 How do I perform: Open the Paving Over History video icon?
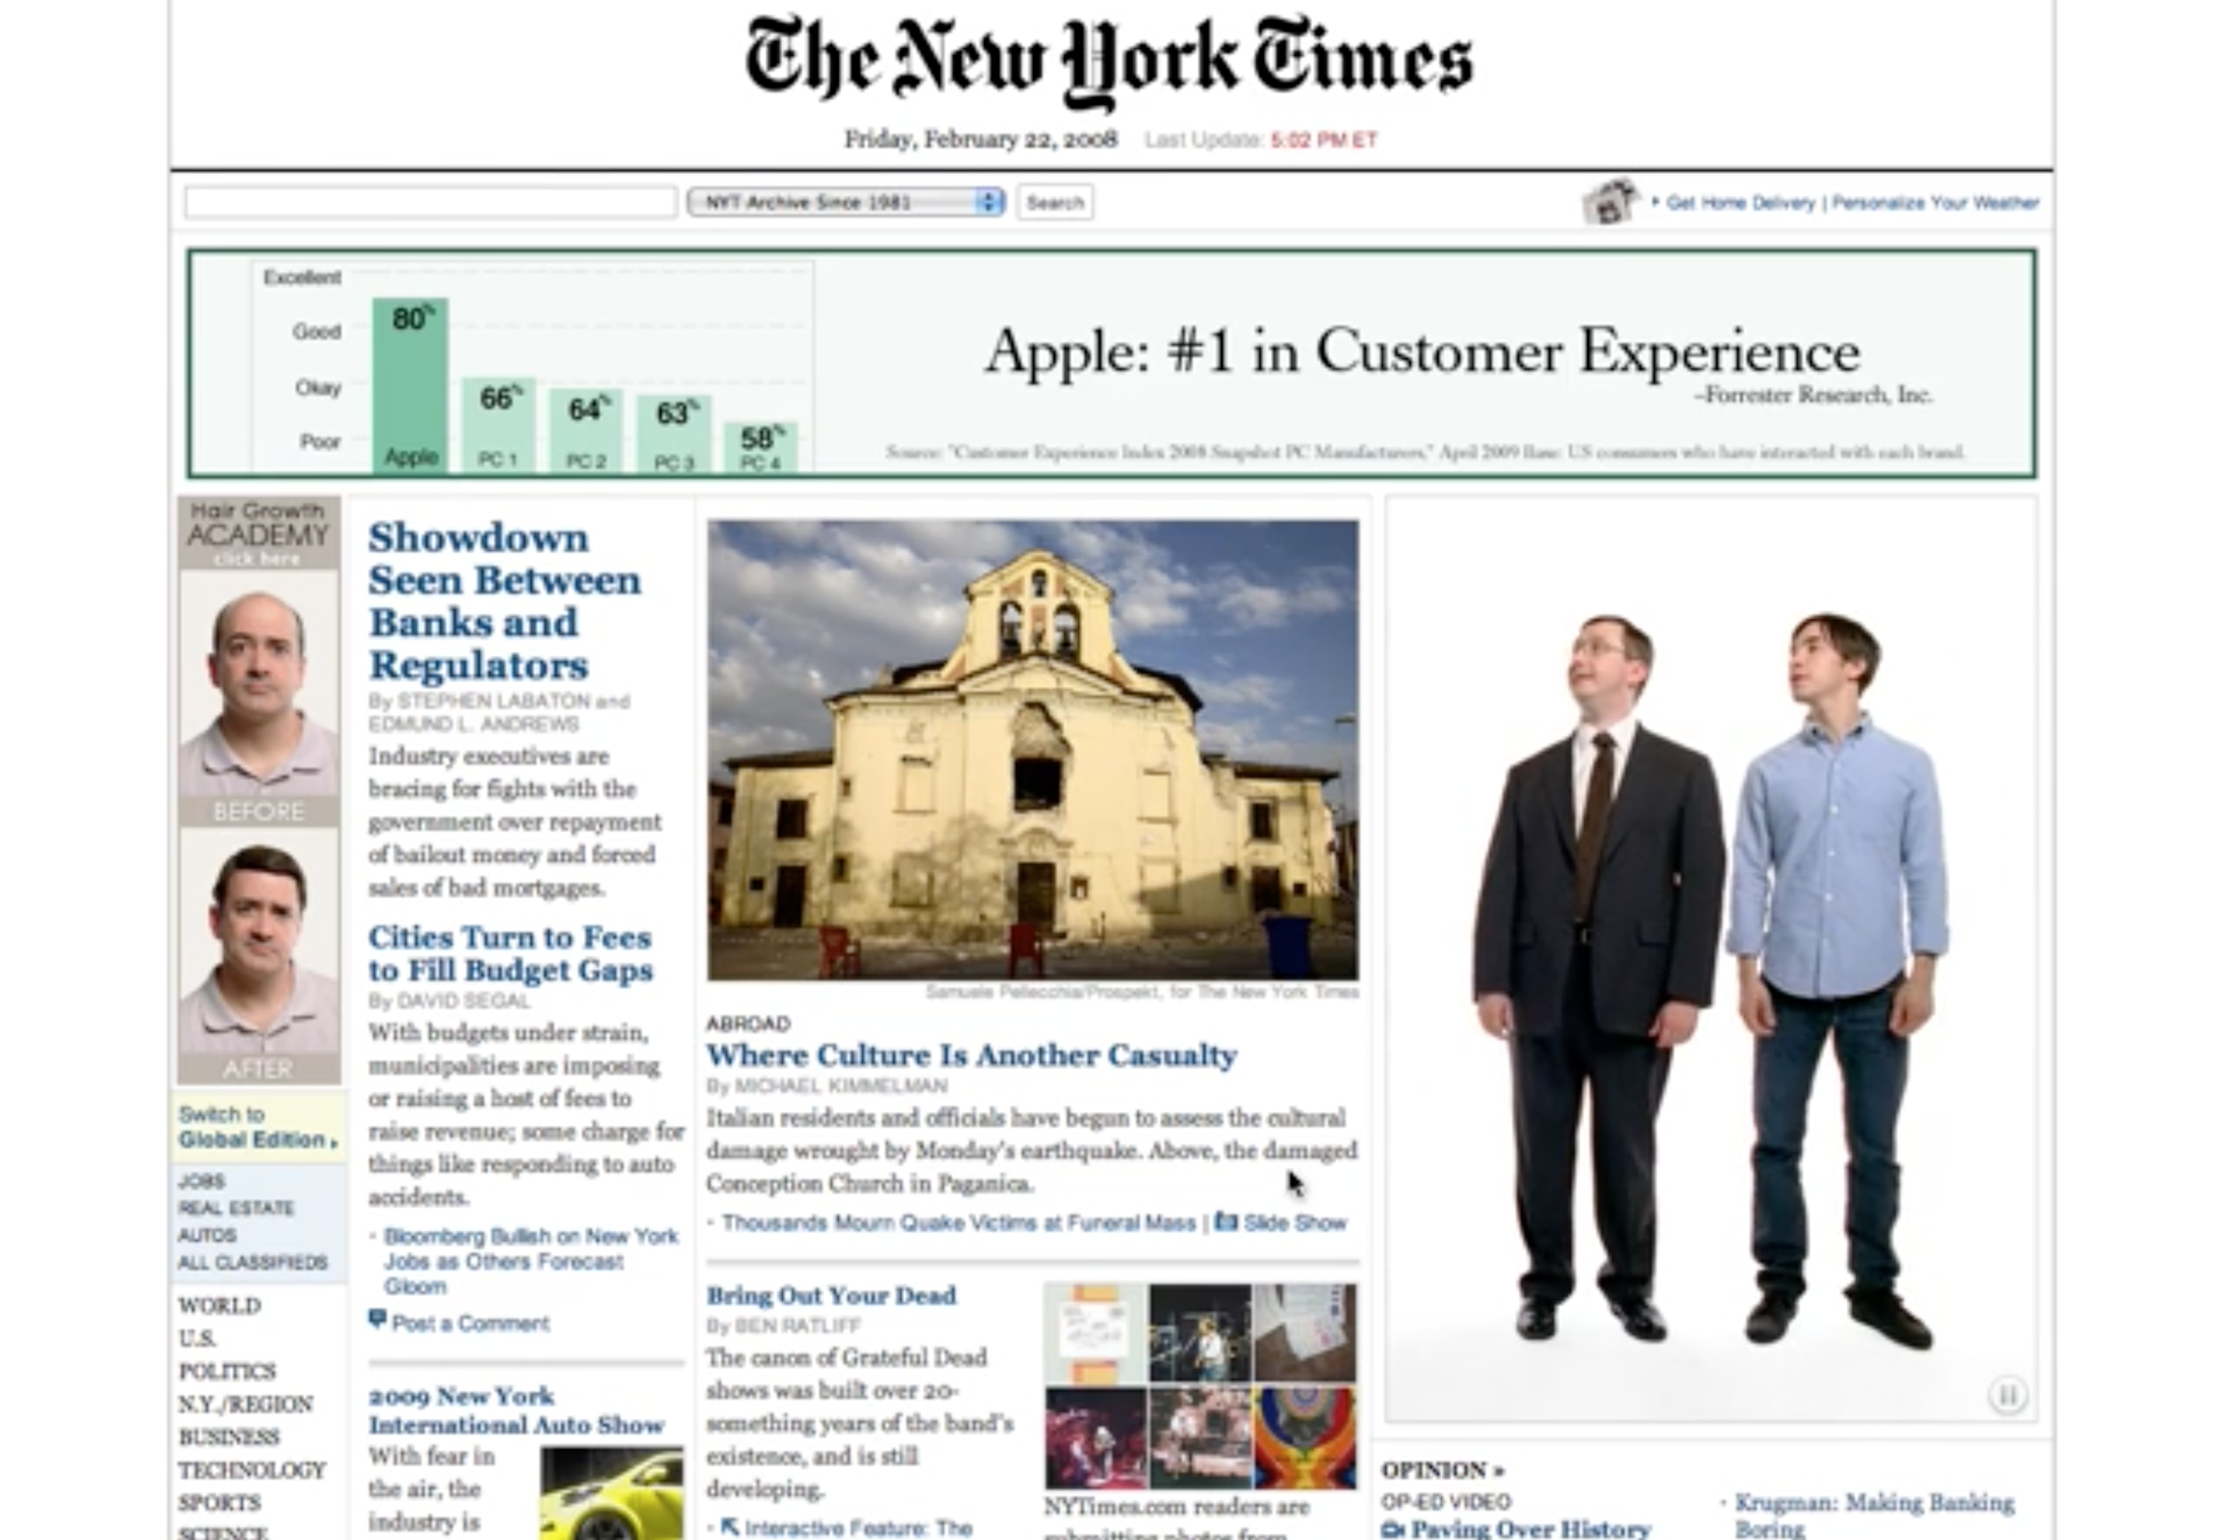tap(1392, 1529)
